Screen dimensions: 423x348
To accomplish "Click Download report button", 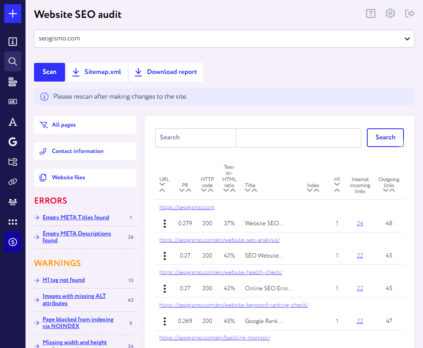I will click(x=166, y=72).
